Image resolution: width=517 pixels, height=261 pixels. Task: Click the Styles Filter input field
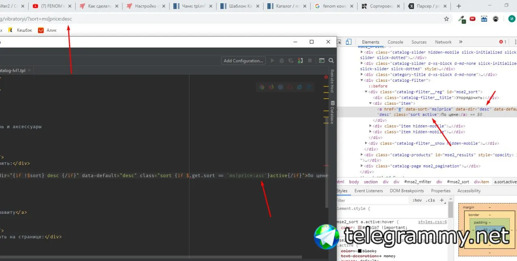(x=372, y=200)
